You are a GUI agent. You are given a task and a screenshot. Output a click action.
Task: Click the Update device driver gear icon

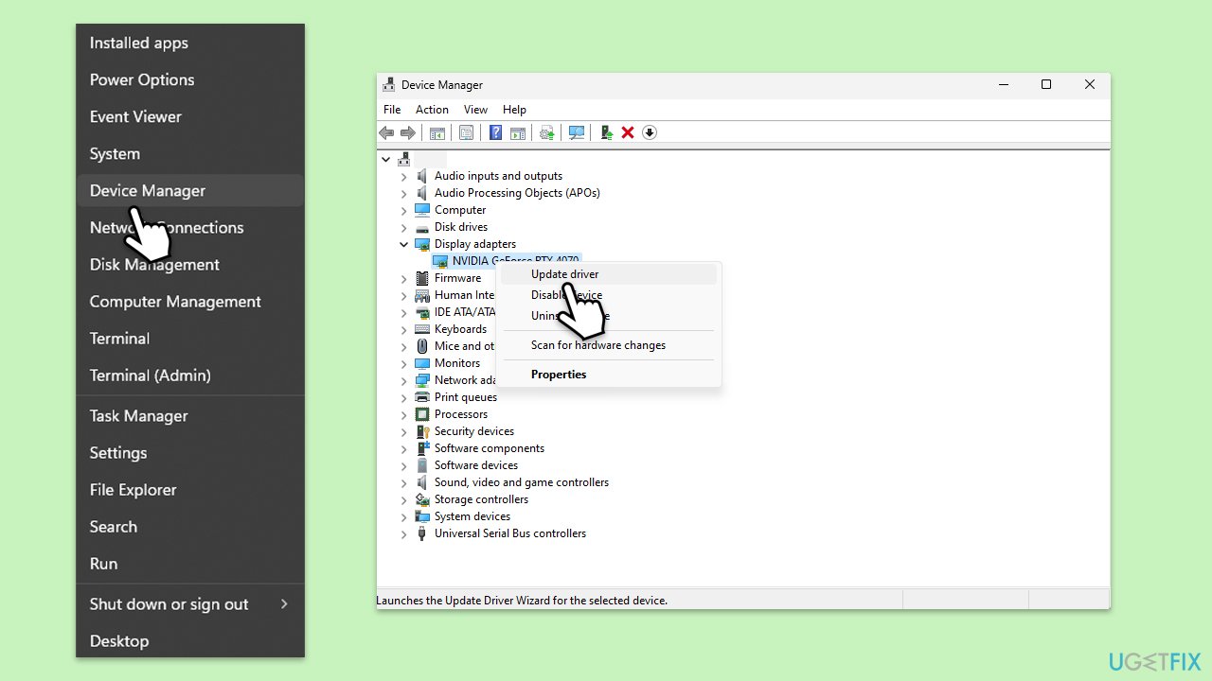tap(547, 132)
